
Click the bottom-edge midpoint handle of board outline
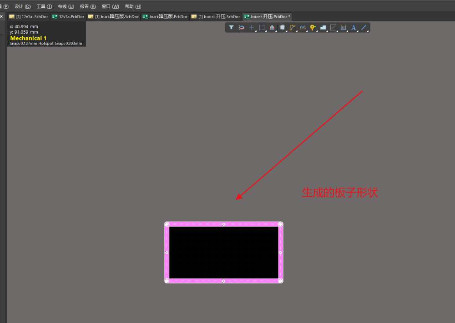point(223,281)
